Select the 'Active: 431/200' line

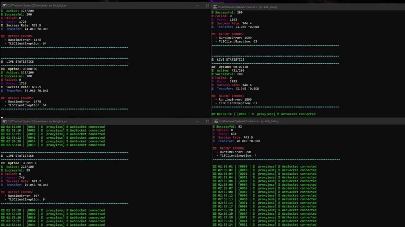point(228,71)
